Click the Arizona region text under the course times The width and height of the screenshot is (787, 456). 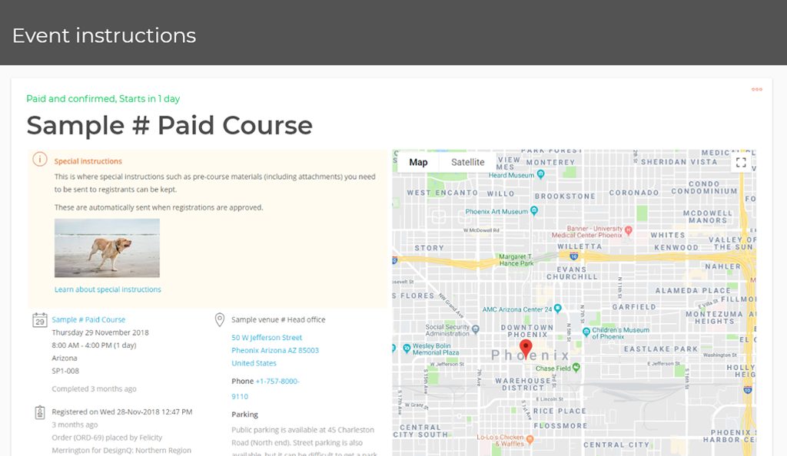tap(65, 359)
